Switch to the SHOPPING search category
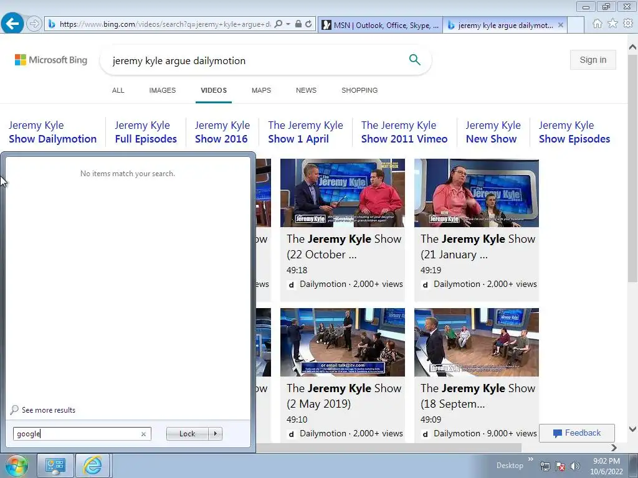638x478 pixels. click(359, 90)
